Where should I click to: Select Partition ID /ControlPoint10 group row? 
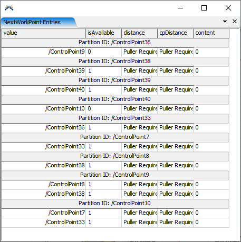(x=115, y=204)
